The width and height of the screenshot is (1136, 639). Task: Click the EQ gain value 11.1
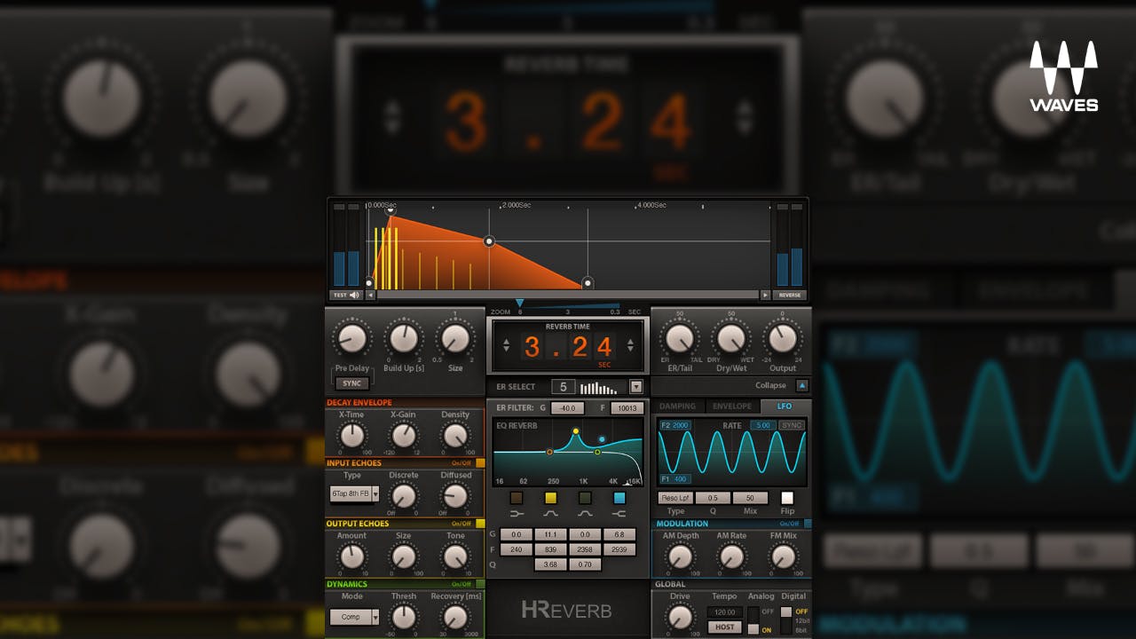point(550,535)
